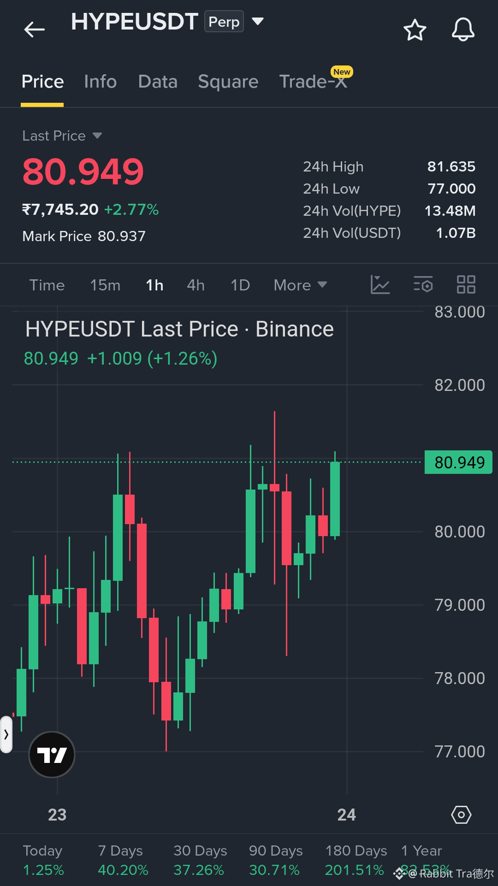Tap the chart change +1.009 (+1.26%)
498x886 pixels.
(152, 358)
